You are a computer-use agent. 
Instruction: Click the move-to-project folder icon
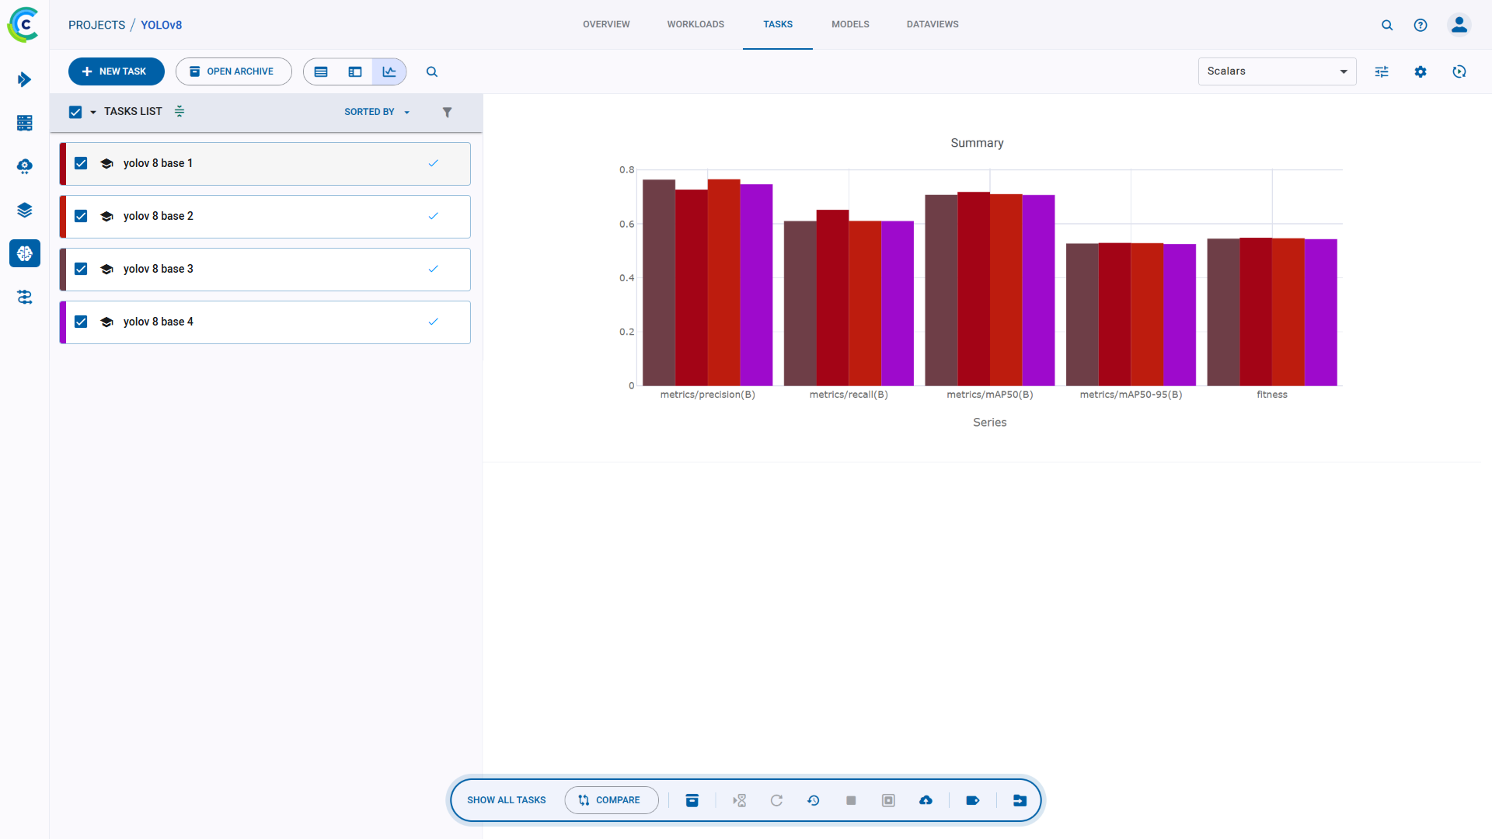[1020, 800]
